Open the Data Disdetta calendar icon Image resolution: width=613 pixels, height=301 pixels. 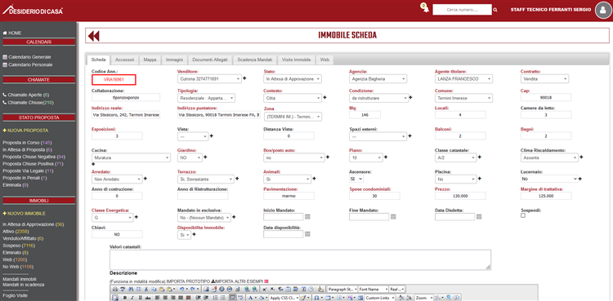click(479, 217)
